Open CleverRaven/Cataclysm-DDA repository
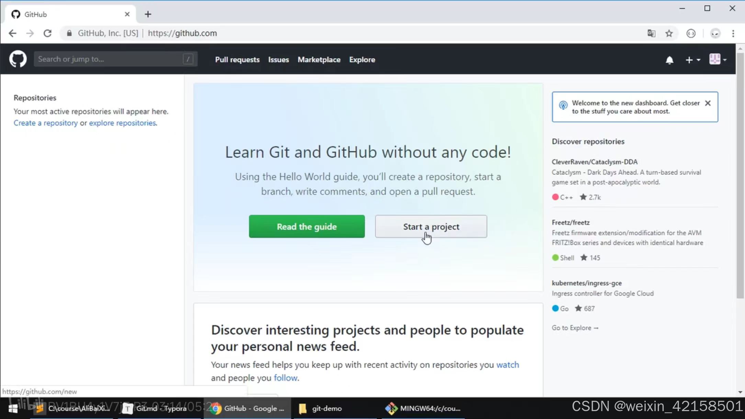The height and width of the screenshot is (419, 745). [595, 162]
